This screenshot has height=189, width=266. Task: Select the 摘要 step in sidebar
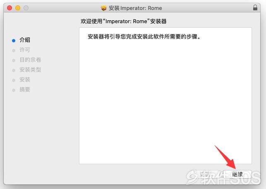[x=25, y=90]
